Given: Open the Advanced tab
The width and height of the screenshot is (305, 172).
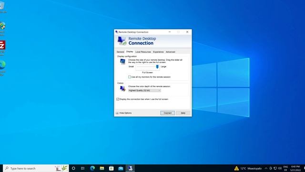Looking at the screenshot, I should pos(171,52).
